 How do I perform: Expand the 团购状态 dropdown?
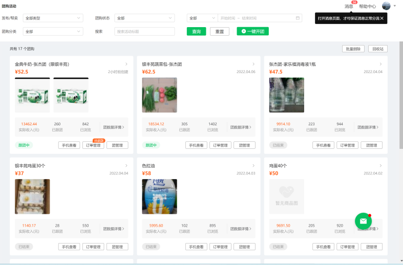144,18
